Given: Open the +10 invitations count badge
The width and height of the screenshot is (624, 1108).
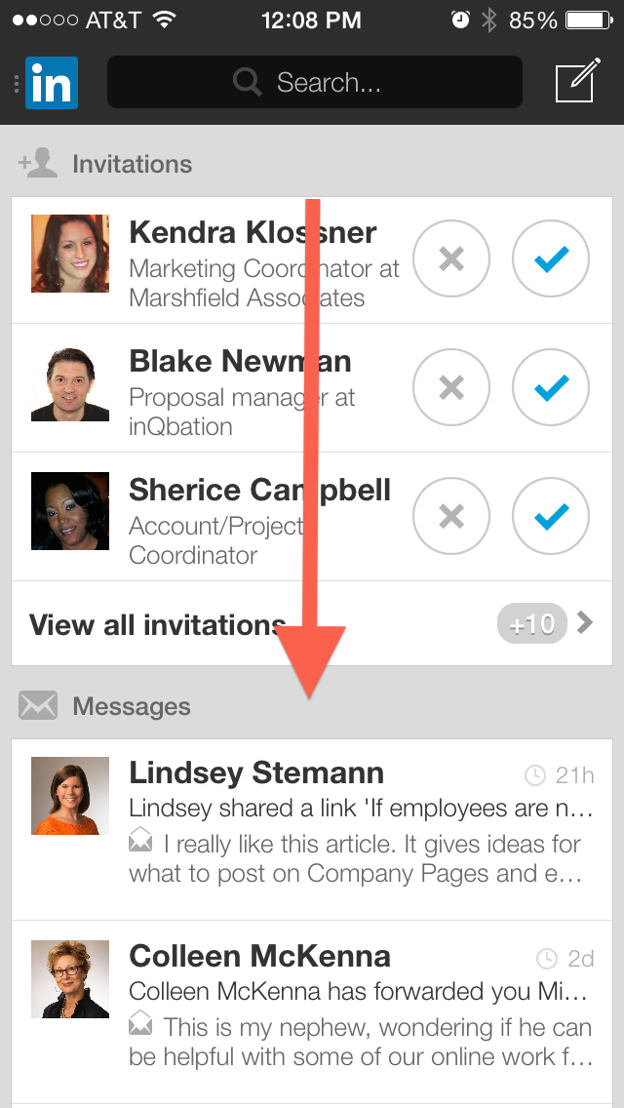Looking at the screenshot, I should (x=531, y=624).
